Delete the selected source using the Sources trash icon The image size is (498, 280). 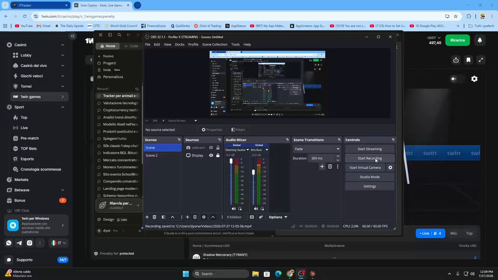coord(195,217)
